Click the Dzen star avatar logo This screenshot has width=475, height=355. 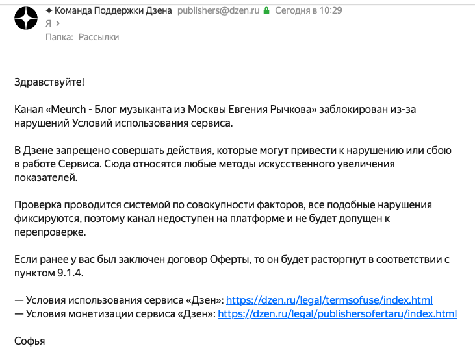[x=26, y=18]
